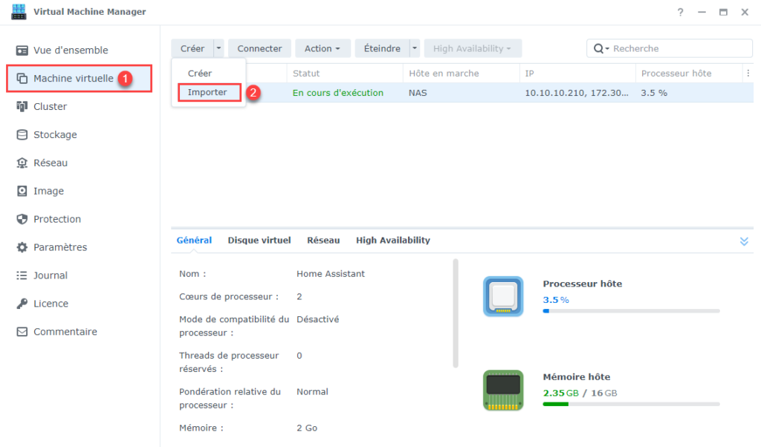Click the Mémoire hôte usage bar
Viewport: 761px width, 447px height.
(631, 405)
